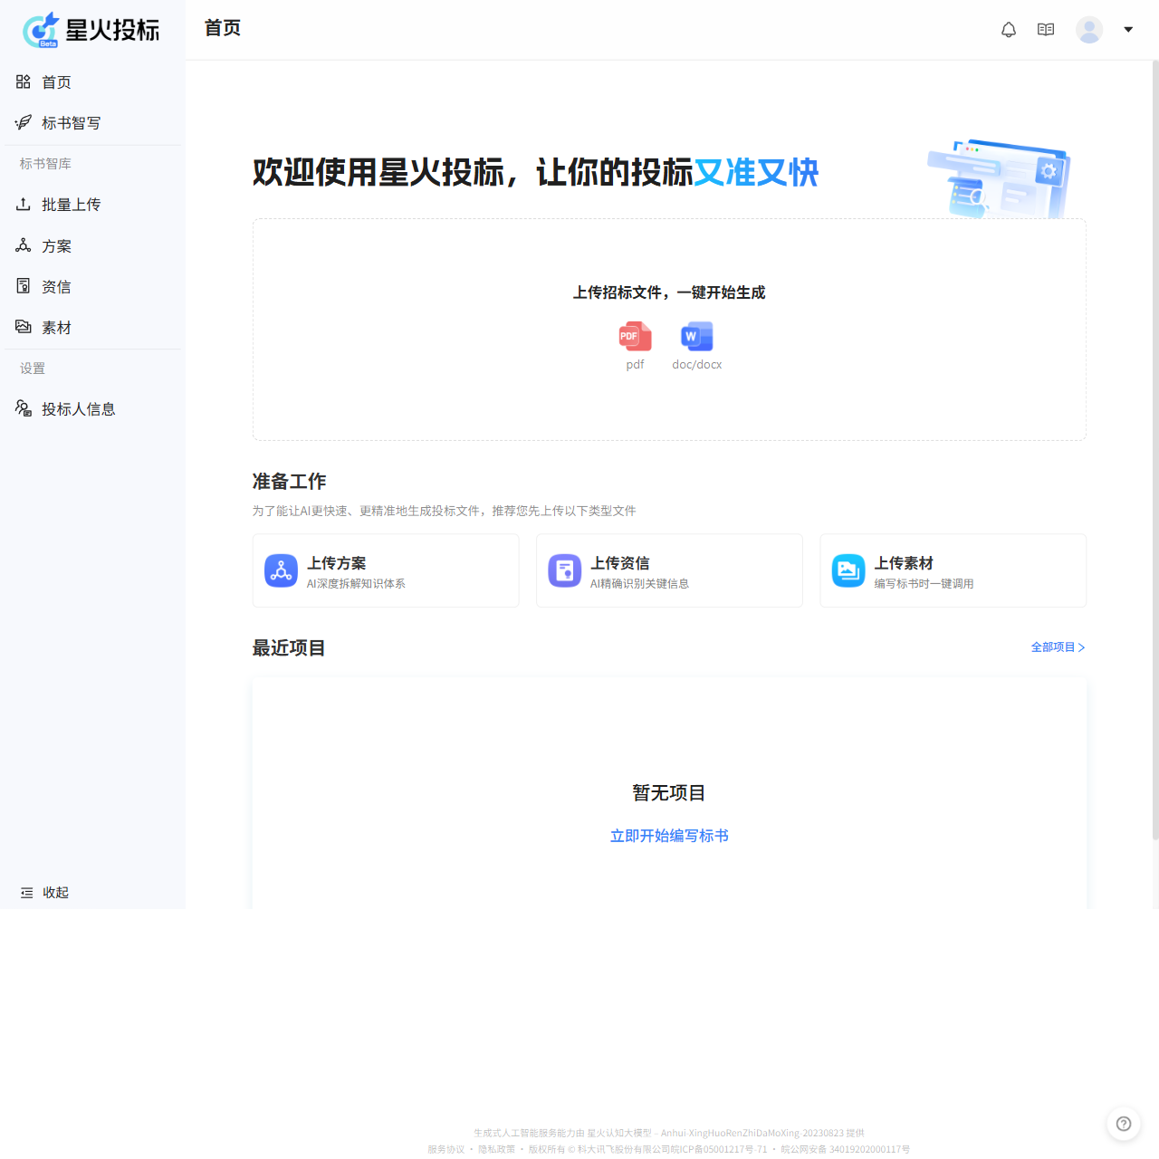Viewport: 1159px width, 1159px height.
Task: Click 立即开始编写标书 to start a bid
Action: 669,836
